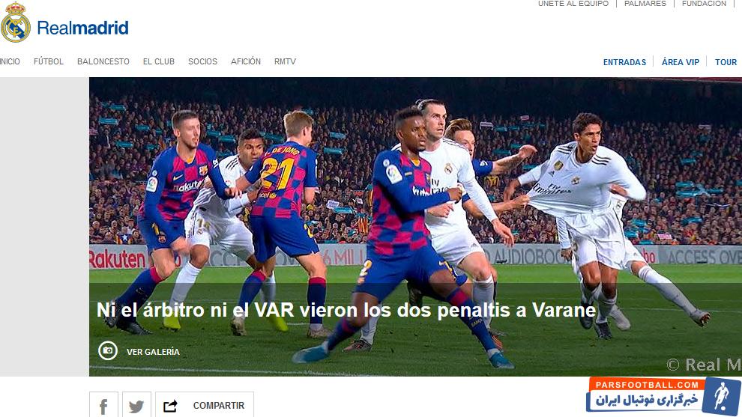Screen dimensions: 742x417
Task: Open the ÁREA VIP link
Action: click(x=681, y=62)
